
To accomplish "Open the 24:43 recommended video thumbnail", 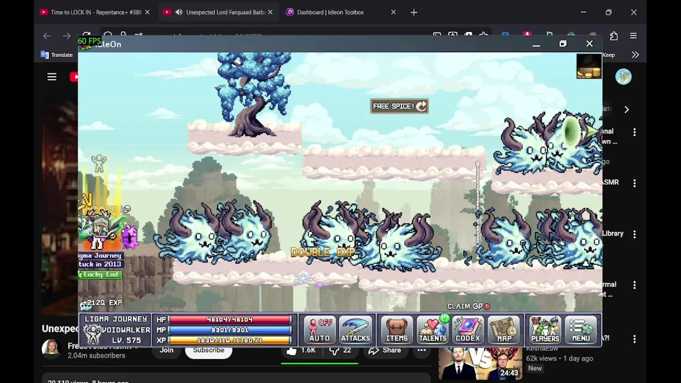I will [480, 364].
